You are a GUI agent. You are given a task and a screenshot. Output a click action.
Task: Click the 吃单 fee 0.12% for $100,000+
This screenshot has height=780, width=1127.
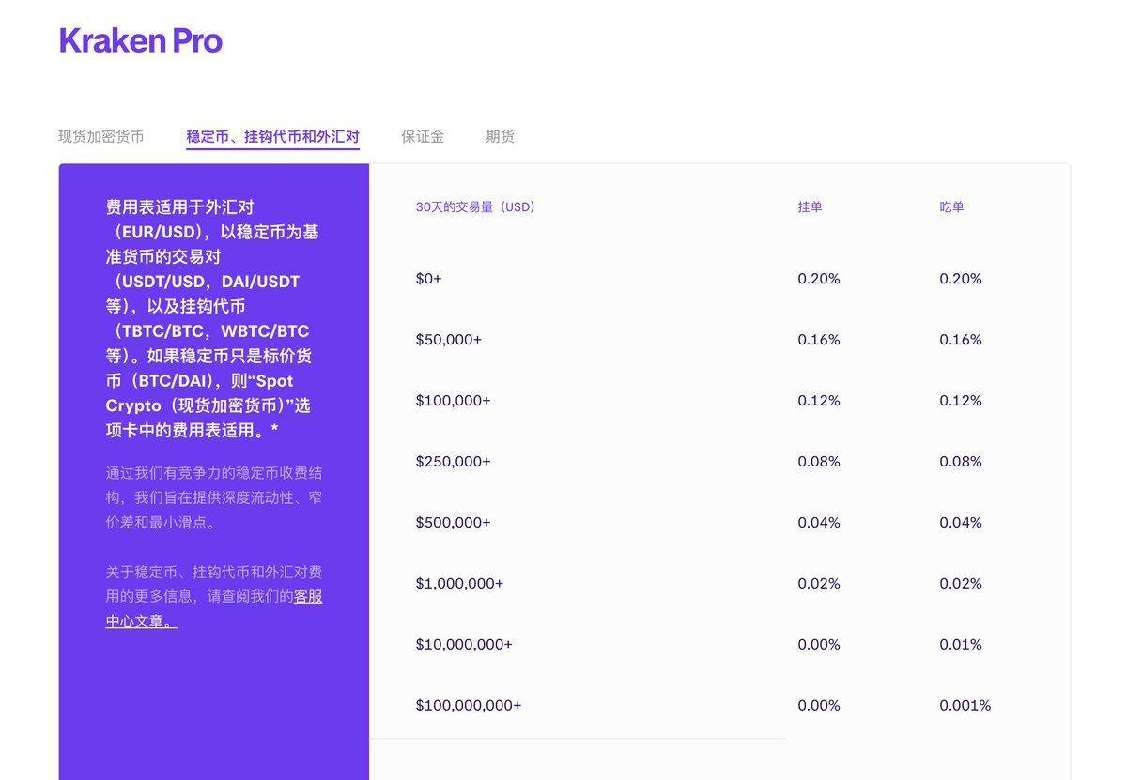click(961, 401)
